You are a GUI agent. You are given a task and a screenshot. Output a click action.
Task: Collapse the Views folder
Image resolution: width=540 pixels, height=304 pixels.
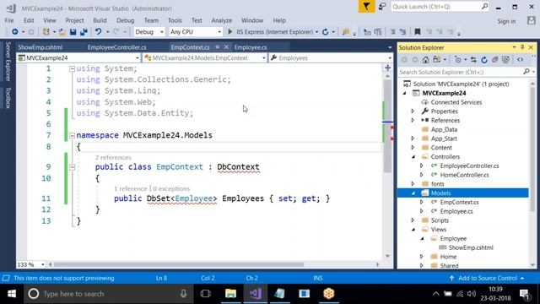click(x=413, y=230)
